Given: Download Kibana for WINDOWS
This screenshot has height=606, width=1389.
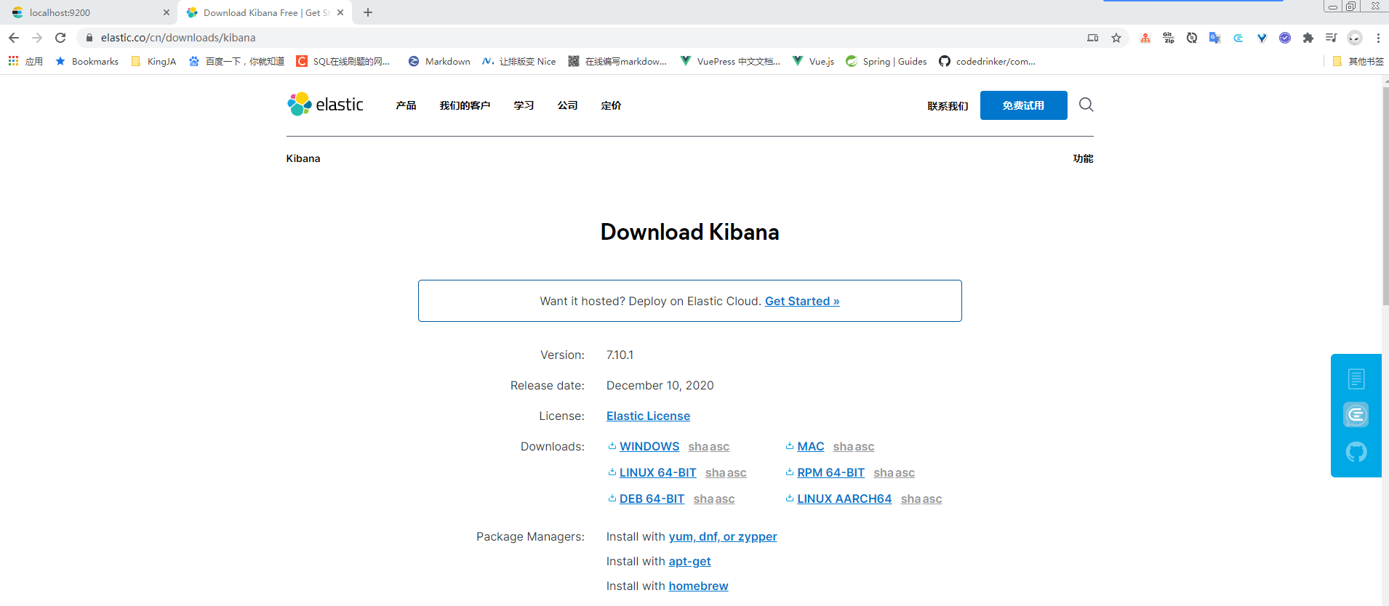Looking at the screenshot, I should [x=649, y=446].
